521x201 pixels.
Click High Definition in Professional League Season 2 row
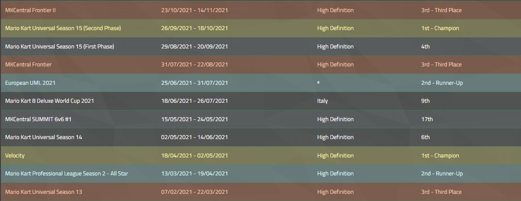tap(335, 174)
